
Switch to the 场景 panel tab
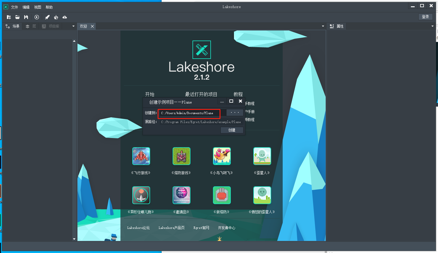12,26
